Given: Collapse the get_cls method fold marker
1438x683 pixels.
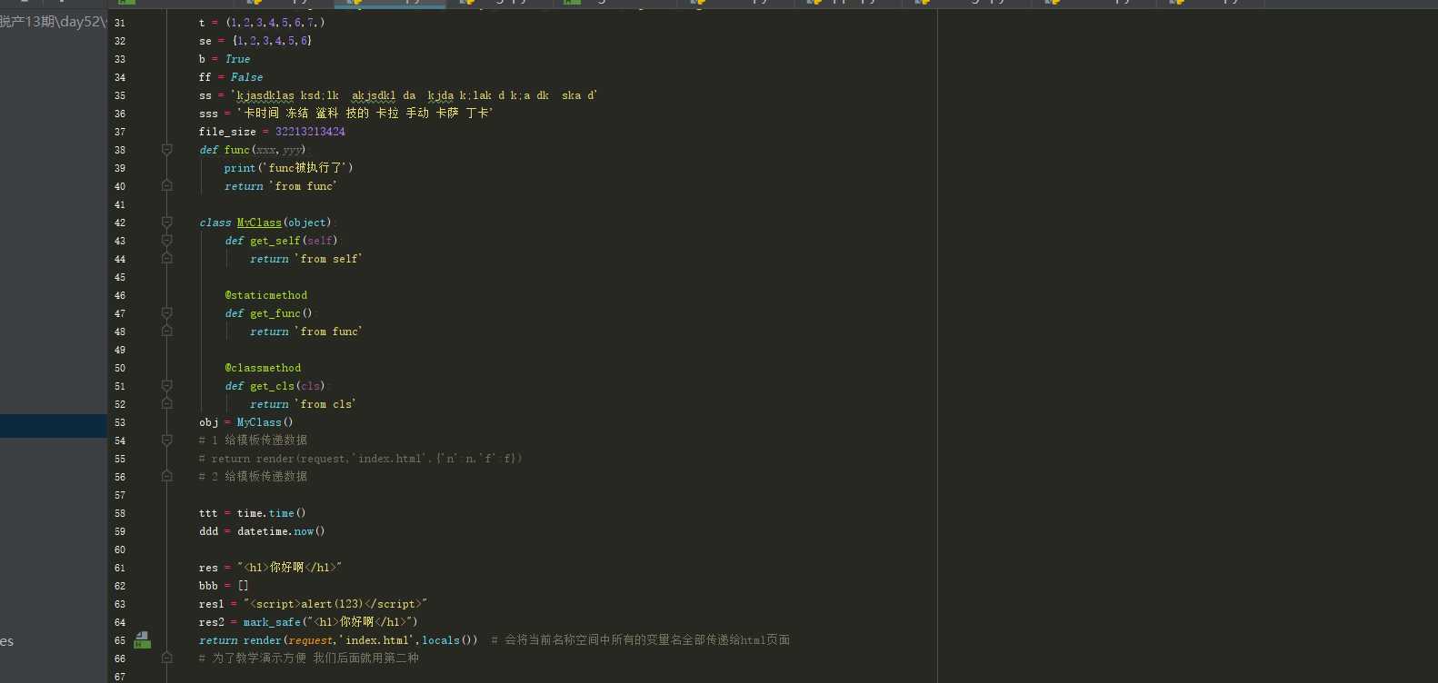Looking at the screenshot, I should click(x=167, y=386).
